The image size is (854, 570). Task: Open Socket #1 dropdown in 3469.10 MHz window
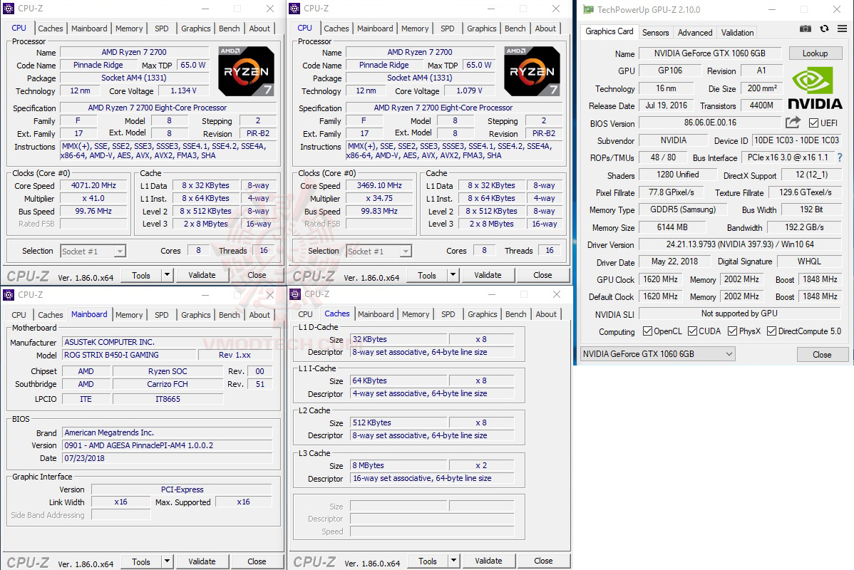(379, 251)
